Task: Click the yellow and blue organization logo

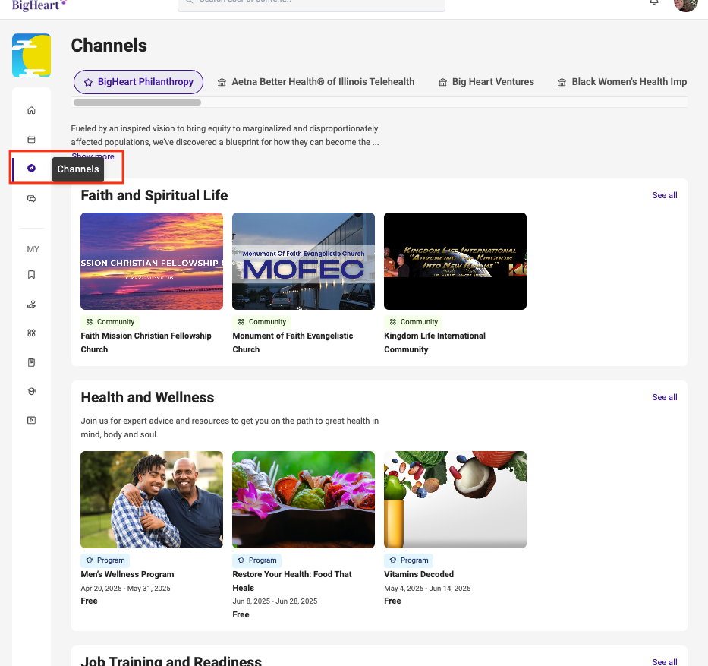Action: tap(31, 55)
